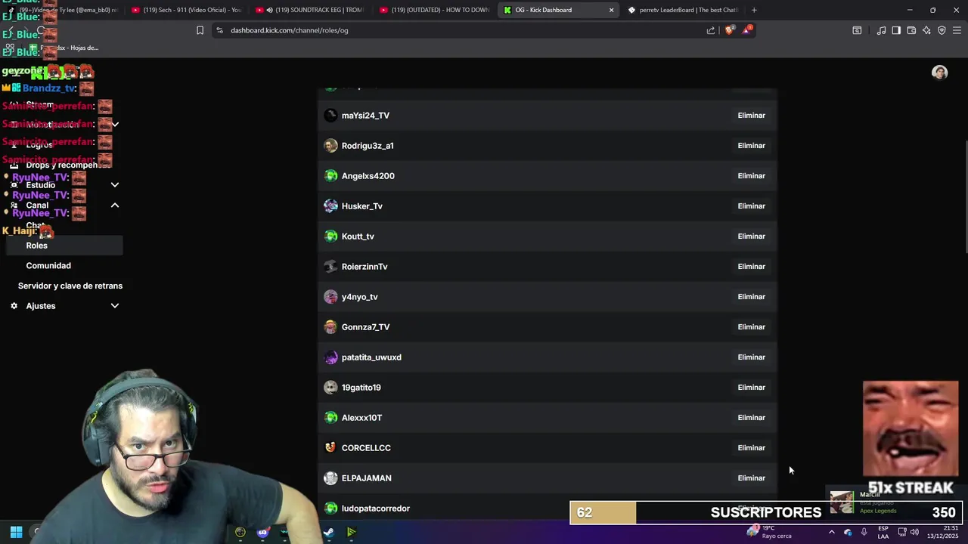This screenshot has height=544, width=968.
Task: Toggle the browser sidebar panel icon
Action: tap(896, 30)
